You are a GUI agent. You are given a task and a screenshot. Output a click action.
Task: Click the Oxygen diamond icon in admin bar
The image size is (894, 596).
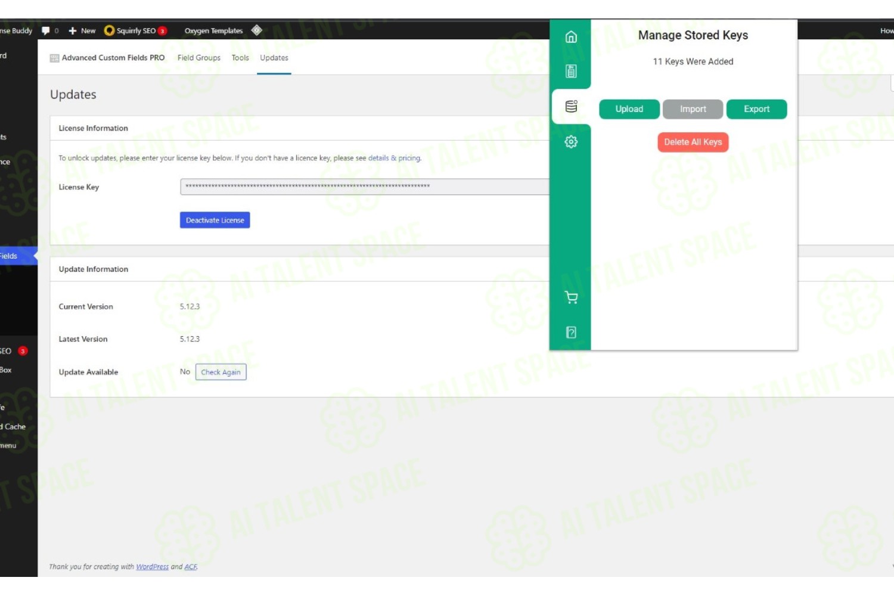(257, 30)
